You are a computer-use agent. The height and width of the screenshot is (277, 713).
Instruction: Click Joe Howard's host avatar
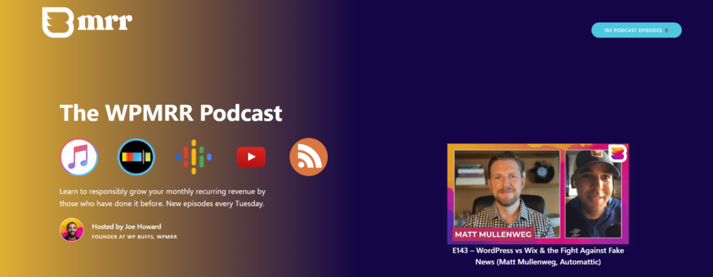[72, 230]
